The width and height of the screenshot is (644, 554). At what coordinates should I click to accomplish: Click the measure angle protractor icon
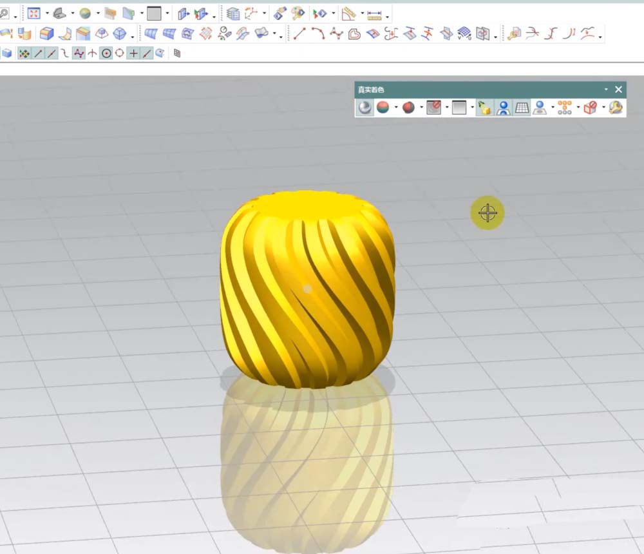(348, 14)
